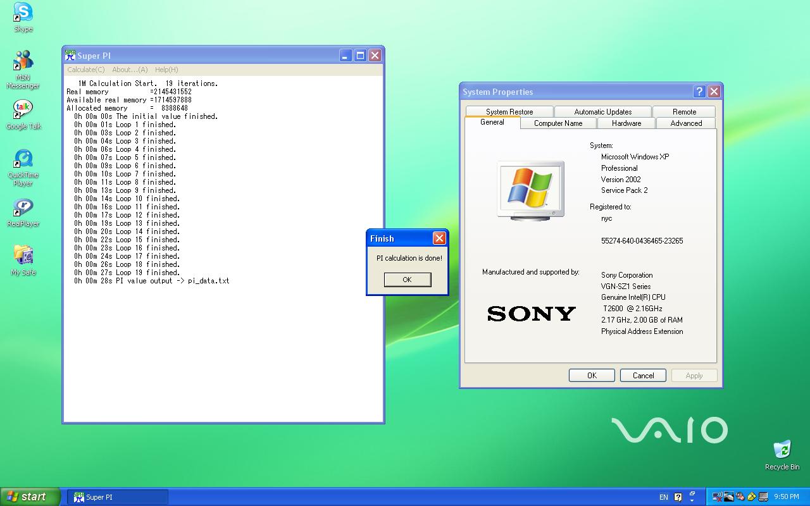The image size is (810, 506).
Task: Select the General tab
Action: click(x=492, y=122)
